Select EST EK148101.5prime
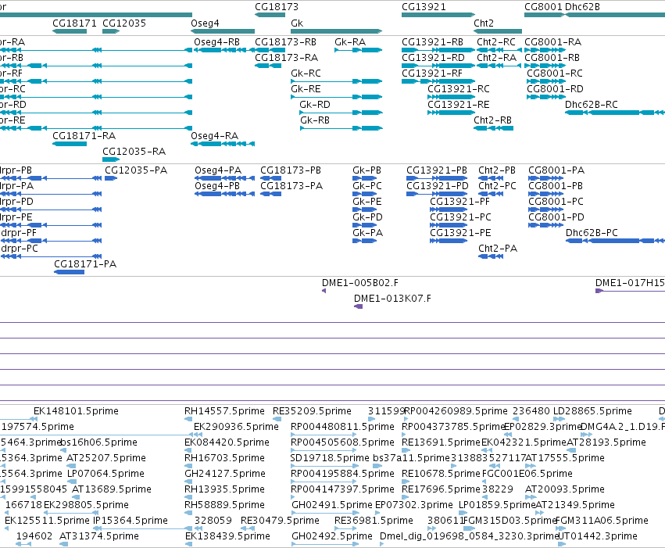The width and height of the screenshot is (665, 548). tap(76, 411)
